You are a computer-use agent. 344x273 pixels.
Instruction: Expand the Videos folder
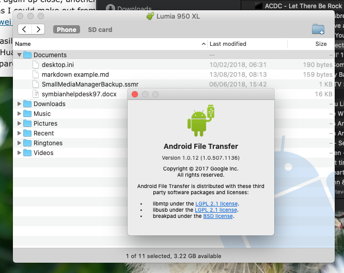click(x=19, y=152)
